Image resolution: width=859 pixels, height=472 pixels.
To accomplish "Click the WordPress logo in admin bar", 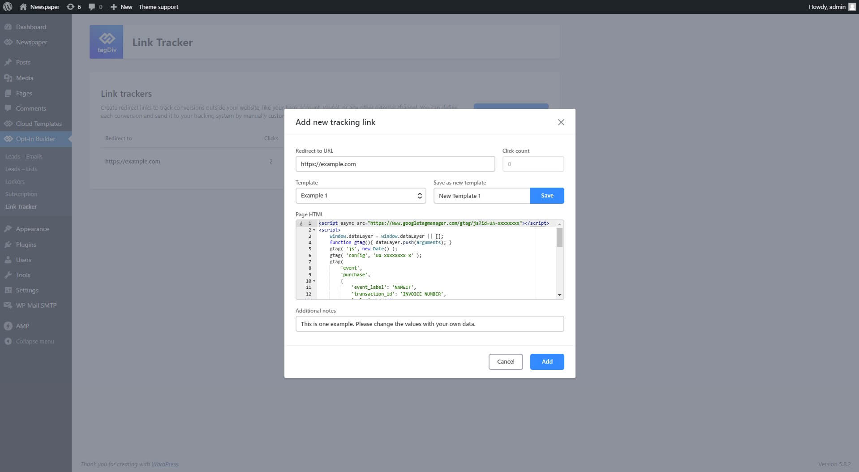I will [8, 7].
